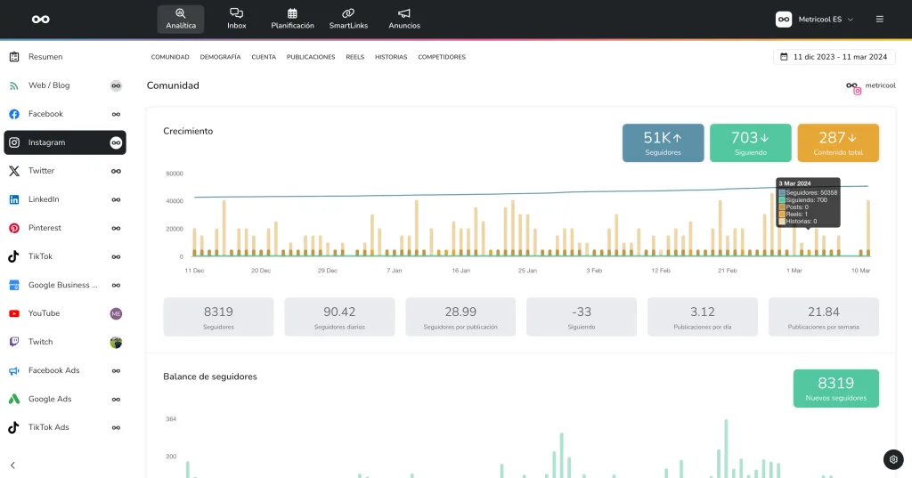Open the date range picker
The image size is (912, 478).
(x=834, y=57)
